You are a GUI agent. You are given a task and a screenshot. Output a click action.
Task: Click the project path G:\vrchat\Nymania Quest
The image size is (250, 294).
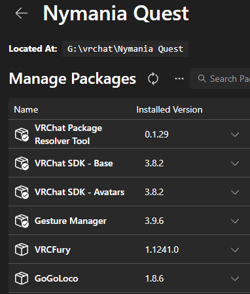(x=125, y=48)
